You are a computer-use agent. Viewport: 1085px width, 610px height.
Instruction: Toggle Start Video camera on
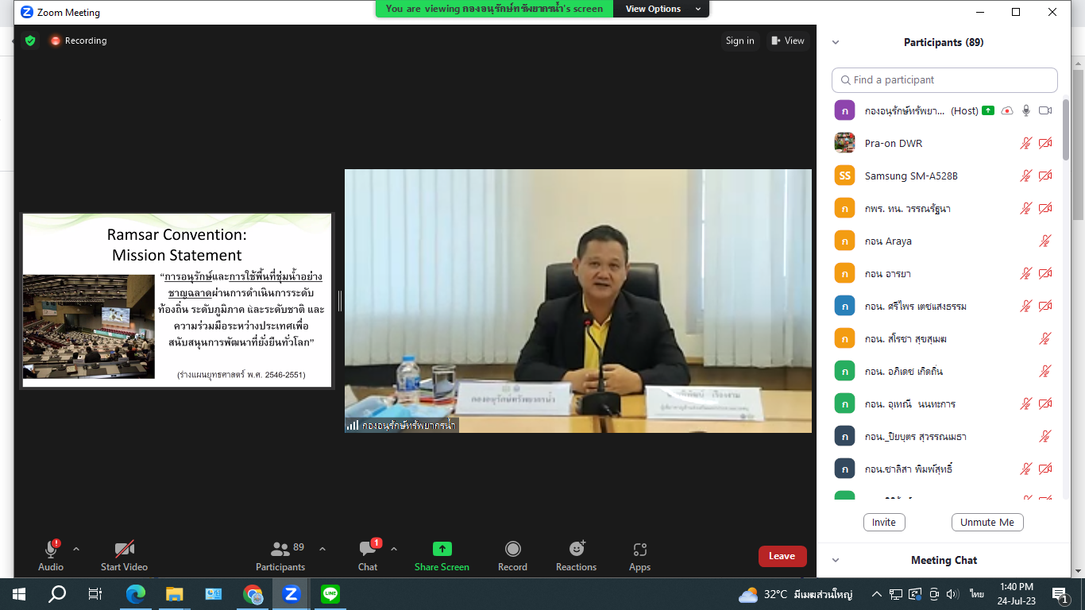coord(124,550)
